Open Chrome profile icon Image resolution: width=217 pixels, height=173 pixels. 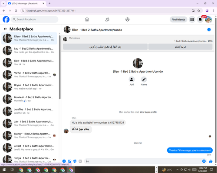point(207,11)
